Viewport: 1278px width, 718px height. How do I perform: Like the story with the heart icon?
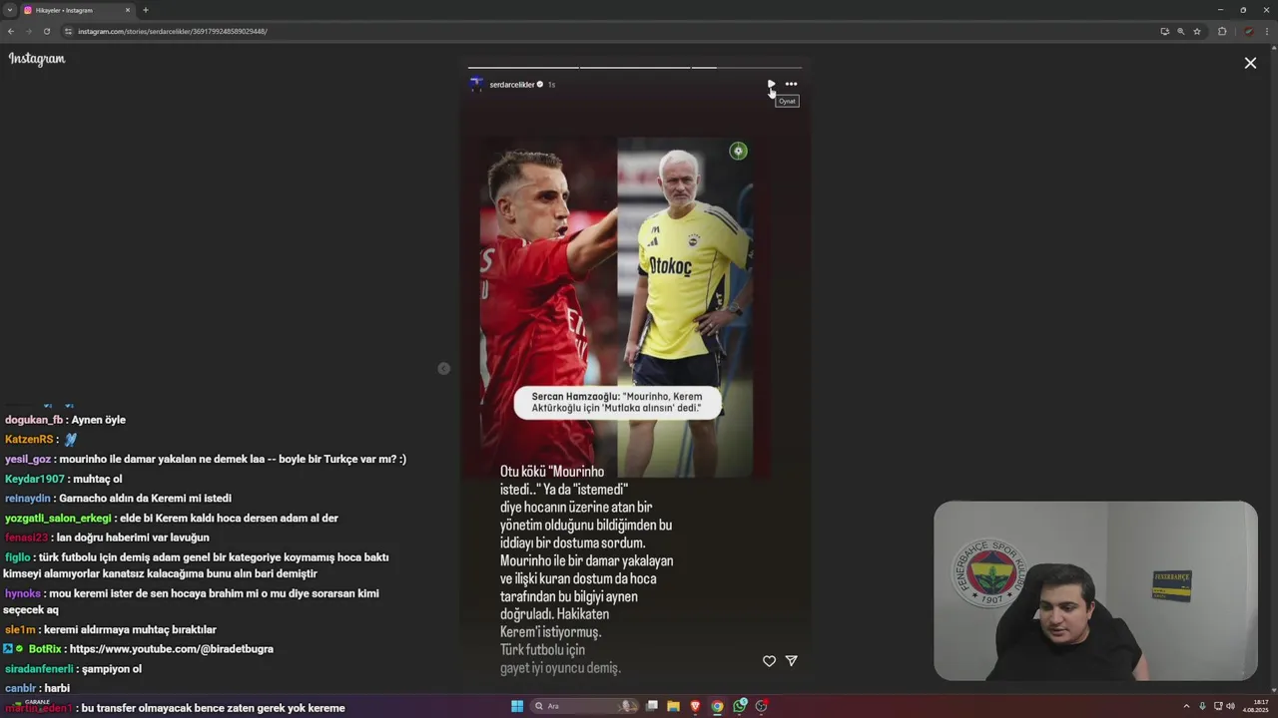tap(769, 661)
